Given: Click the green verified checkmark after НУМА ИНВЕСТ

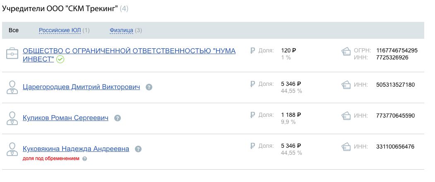Looking at the screenshot, I should tap(60, 59).
